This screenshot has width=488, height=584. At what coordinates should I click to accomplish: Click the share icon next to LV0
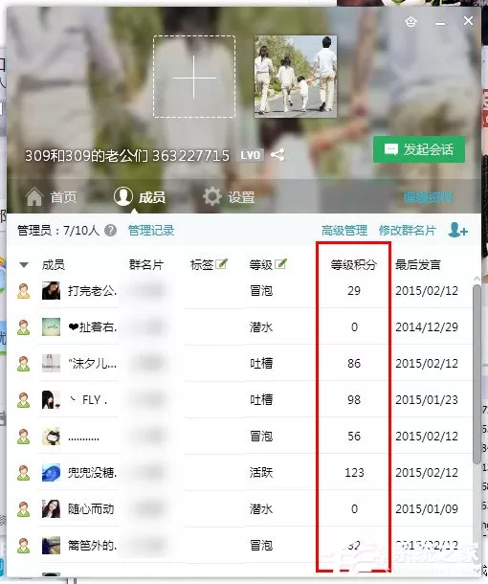[x=277, y=154]
